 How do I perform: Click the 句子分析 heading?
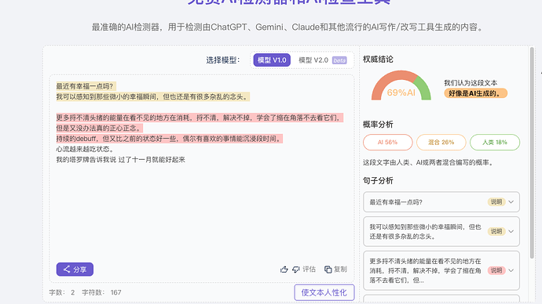(x=378, y=181)
